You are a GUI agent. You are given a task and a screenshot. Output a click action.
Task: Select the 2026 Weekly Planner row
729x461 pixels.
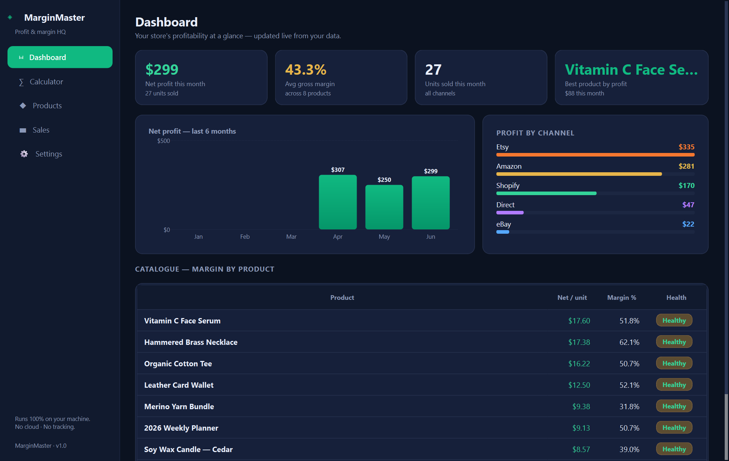(x=422, y=428)
